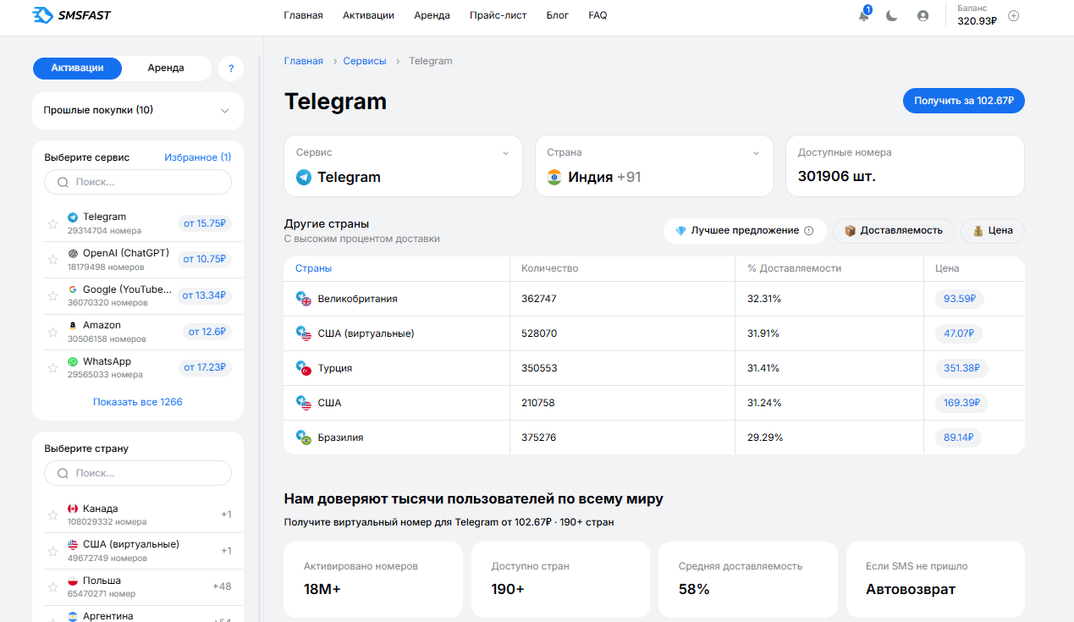Click price 351.38₽ for Турция

click(961, 368)
